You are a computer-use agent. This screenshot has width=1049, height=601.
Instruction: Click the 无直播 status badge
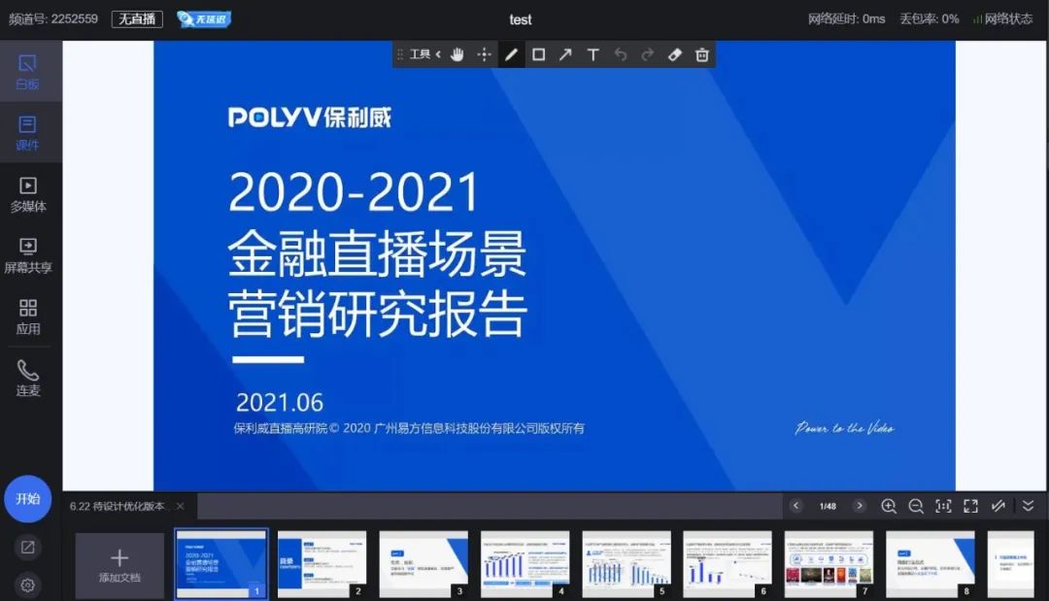click(x=137, y=18)
